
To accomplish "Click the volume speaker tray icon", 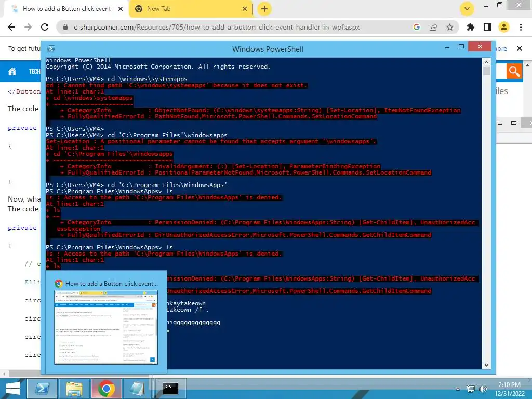I will coord(483,389).
